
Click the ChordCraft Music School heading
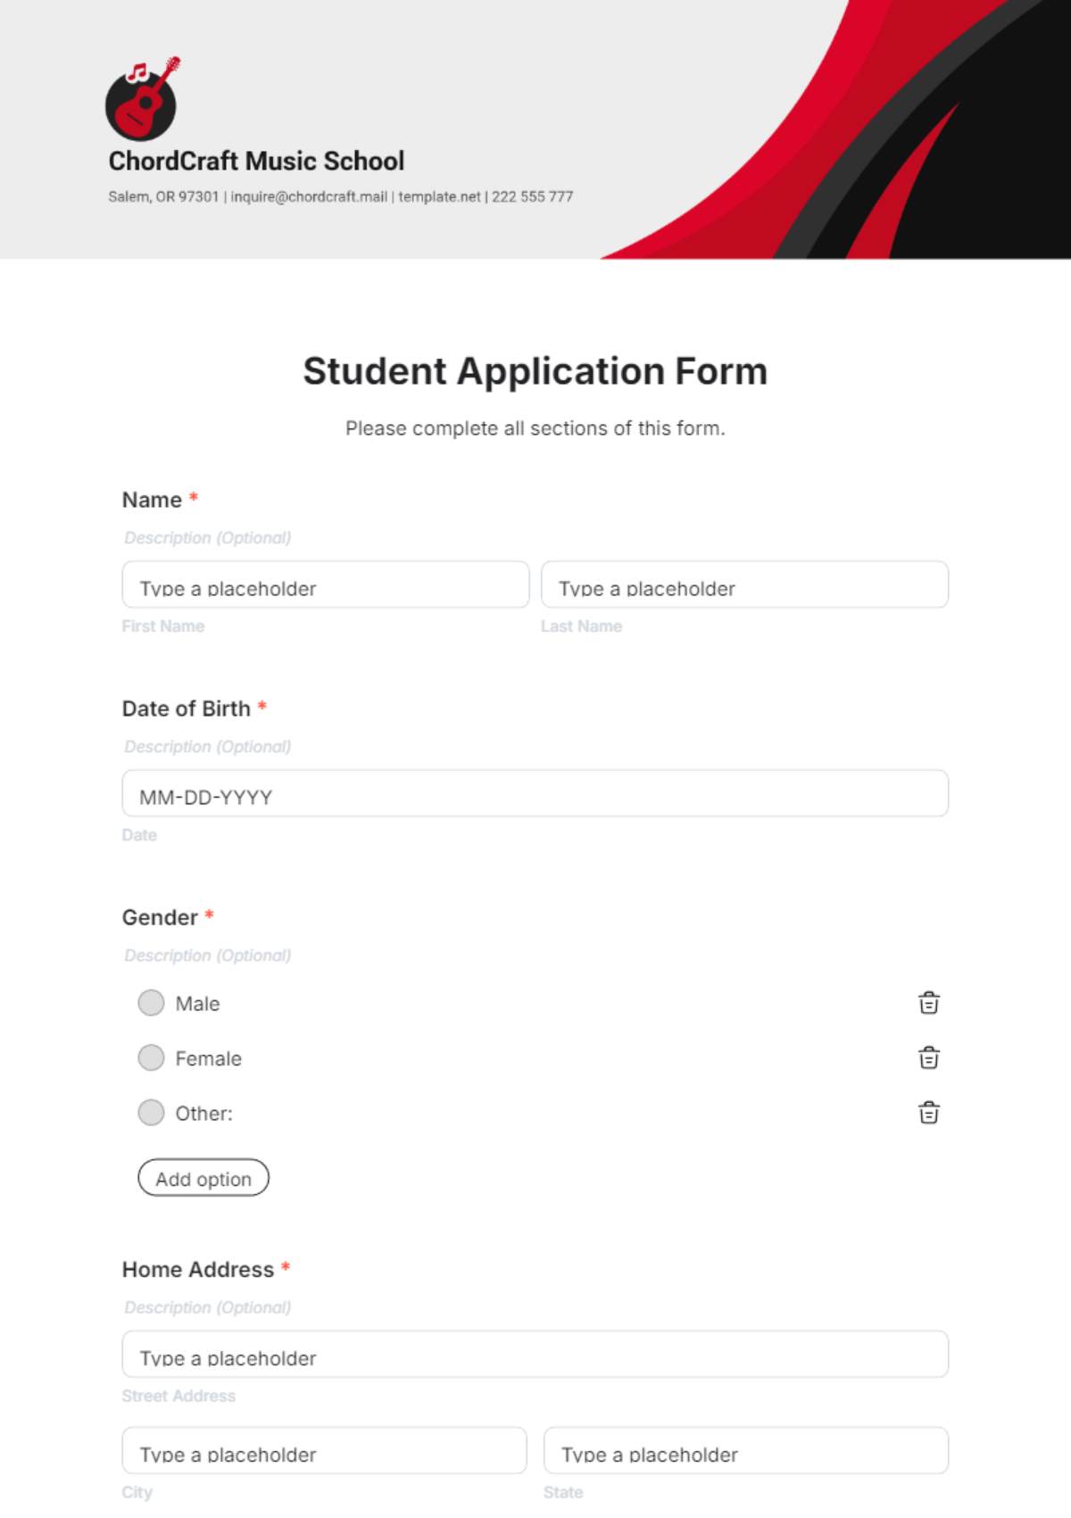coord(256,162)
